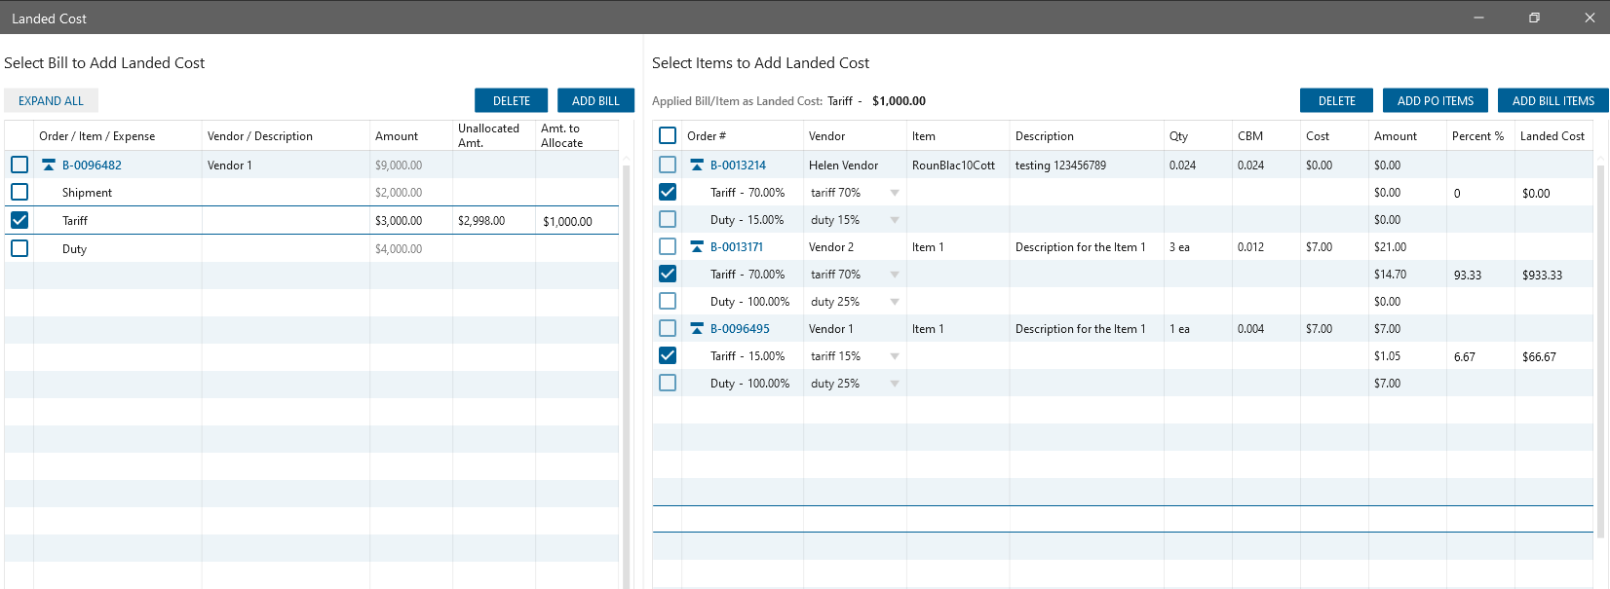Screen dimensions: 1610x589
Task: Collapse the B-0096495 order row icon
Action: coord(697,329)
